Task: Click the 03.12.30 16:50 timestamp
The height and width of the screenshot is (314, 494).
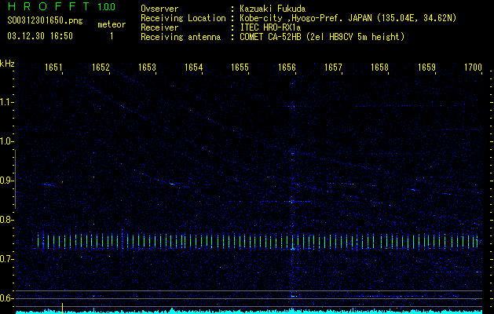Action: 39,35
